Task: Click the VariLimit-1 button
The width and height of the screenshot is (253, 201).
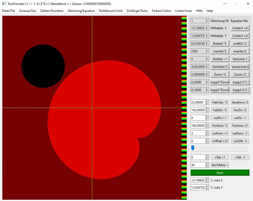Action: (x=240, y=59)
